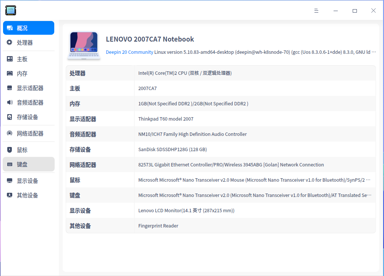The height and width of the screenshot is (276, 384).
Task: Click the 主板 motherboard icon
Action: tap(10, 58)
